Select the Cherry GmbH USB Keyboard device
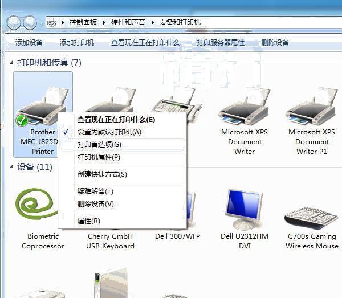 click(110, 240)
